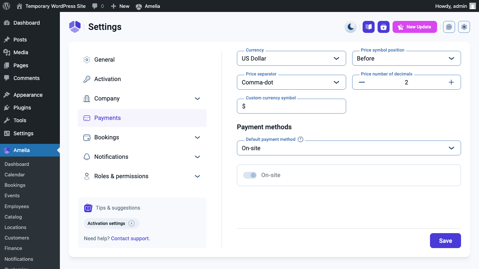Open the Price separator dropdown
This screenshot has height=269, width=479.
(x=292, y=82)
